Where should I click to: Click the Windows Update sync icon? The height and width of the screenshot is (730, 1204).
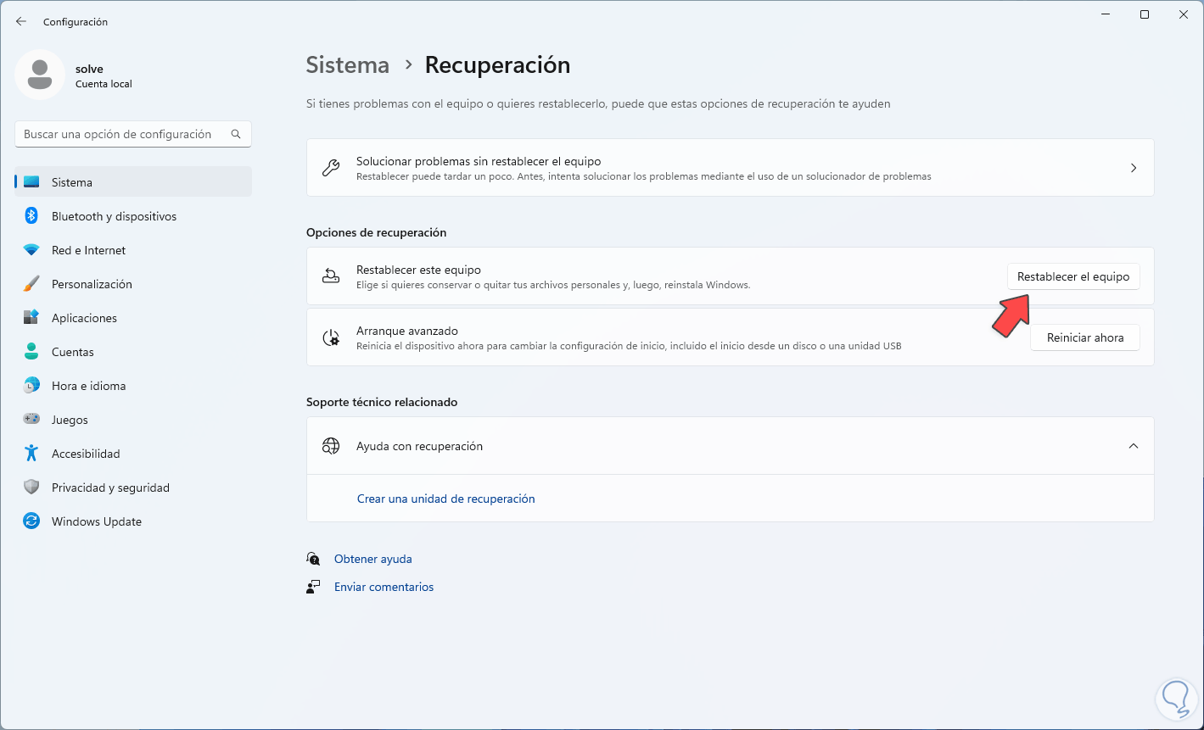[31, 521]
